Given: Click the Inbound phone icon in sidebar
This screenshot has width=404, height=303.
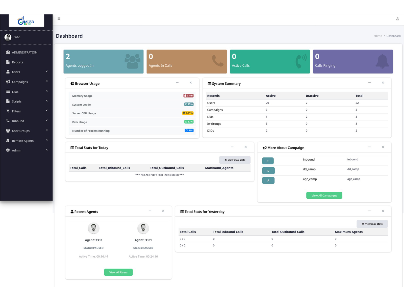Looking at the screenshot, I should click(x=8, y=121).
